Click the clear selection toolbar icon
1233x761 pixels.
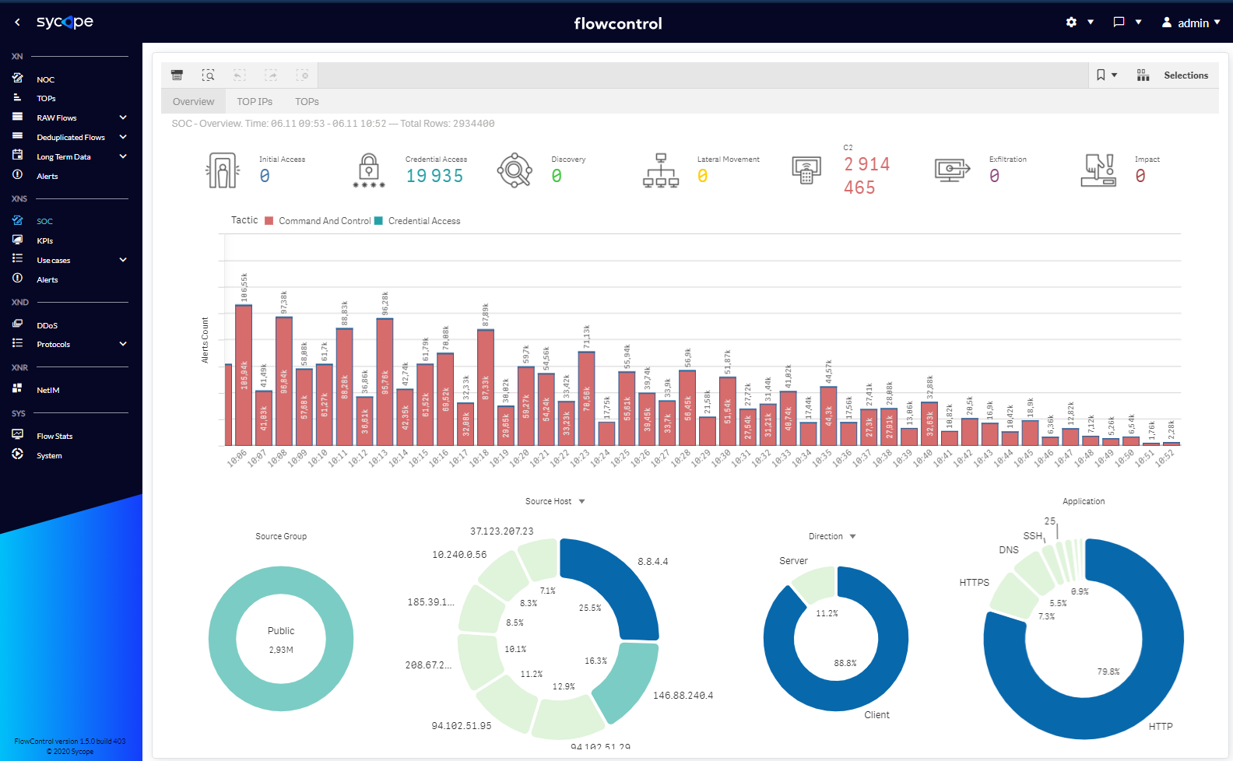coord(302,75)
